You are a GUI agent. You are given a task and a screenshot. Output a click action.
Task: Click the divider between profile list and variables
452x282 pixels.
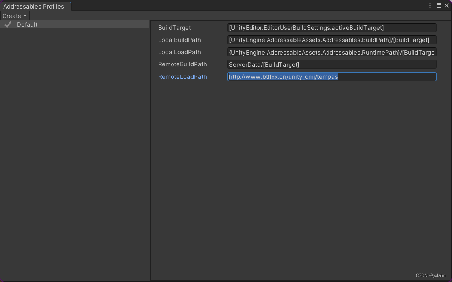click(x=150, y=149)
